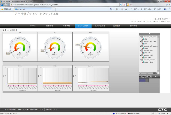Collapse the panel with the top white triangle
The height and width of the screenshot is (115, 171).
point(149,34)
